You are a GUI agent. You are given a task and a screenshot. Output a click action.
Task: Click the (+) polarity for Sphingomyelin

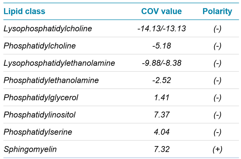[217, 149]
